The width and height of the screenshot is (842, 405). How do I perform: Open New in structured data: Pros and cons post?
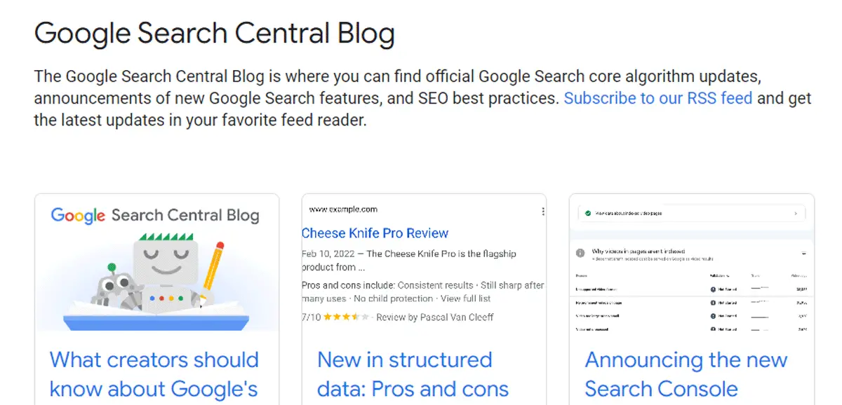pos(413,374)
